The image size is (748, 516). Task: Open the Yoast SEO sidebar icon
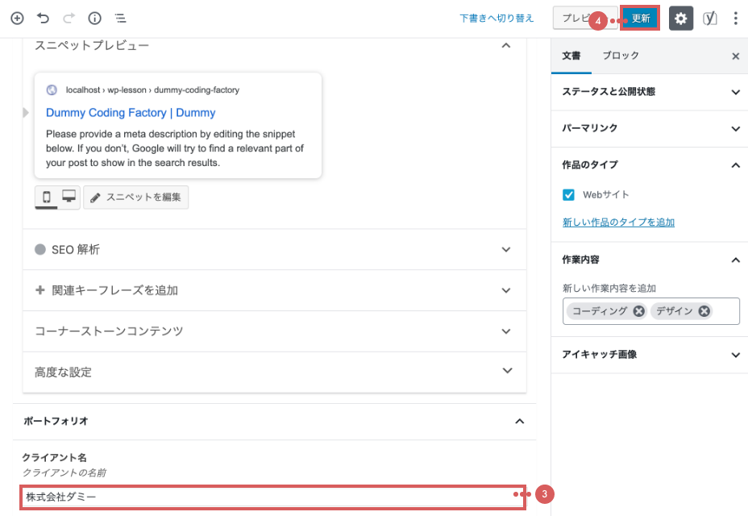tap(709, 19)
